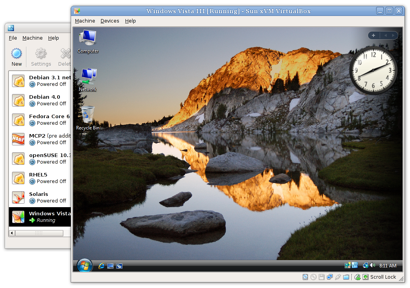Select the Fedora Core 6 VM entry
The image size is (410, 288).
(40, 120)
